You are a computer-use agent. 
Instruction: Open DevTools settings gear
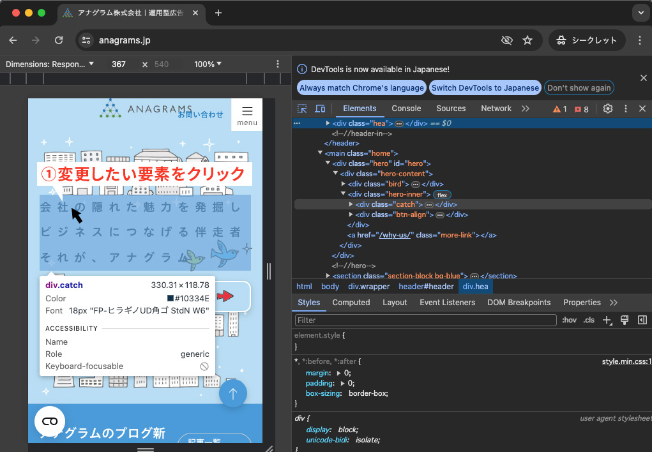608,109
